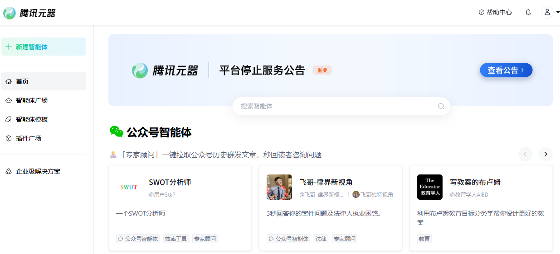Click 专家顾问 tag on 飞哥 card
Screen dimensions: 560x254
coord(345,239)
